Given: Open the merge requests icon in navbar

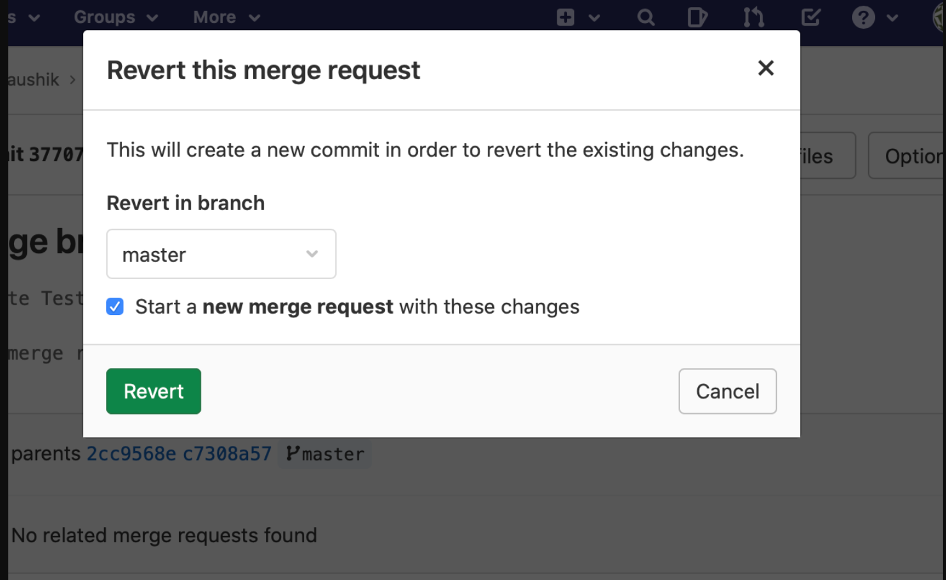Looking at the screenshot, I should (754, 17).
